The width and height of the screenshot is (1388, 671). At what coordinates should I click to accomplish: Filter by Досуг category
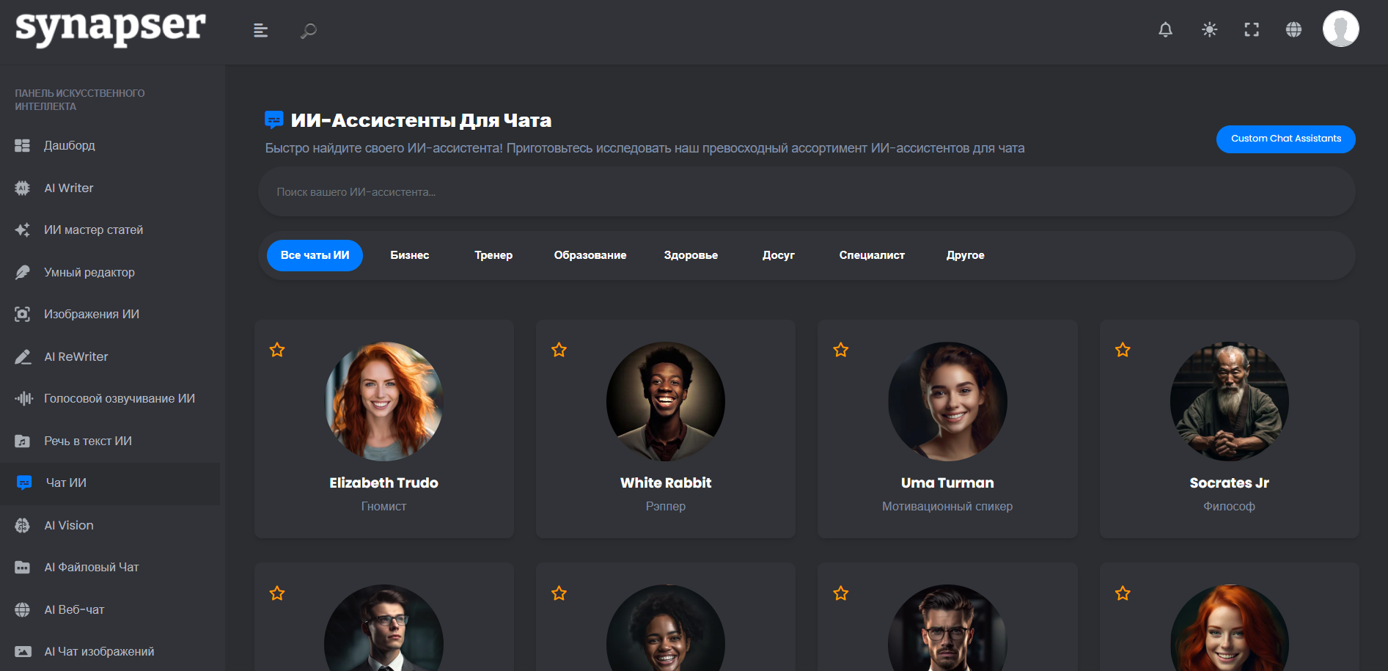(x=779, y=255)
